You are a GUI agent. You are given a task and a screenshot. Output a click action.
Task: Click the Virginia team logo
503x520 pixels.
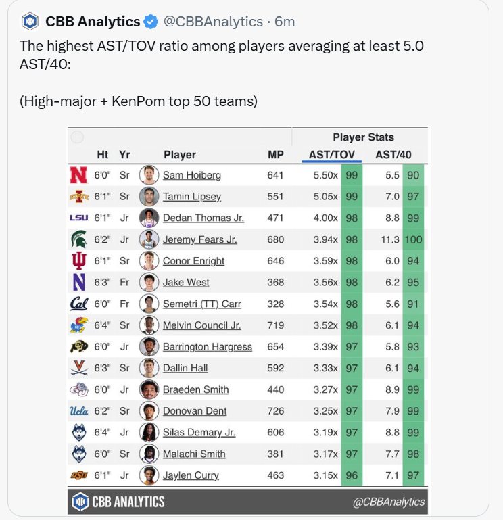pyautogui.click(x=79, y=369)
